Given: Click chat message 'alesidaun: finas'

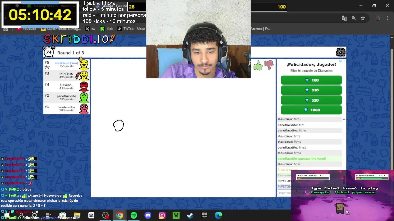Looking at the screenshot, I should pyautogui.click(x=289, y=164).
